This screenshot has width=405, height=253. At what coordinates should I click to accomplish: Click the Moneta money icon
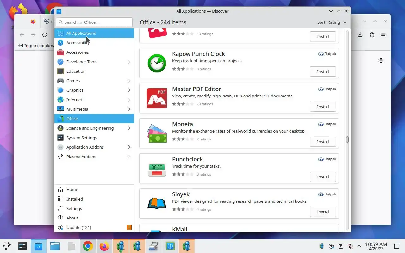tap(157, 133)
